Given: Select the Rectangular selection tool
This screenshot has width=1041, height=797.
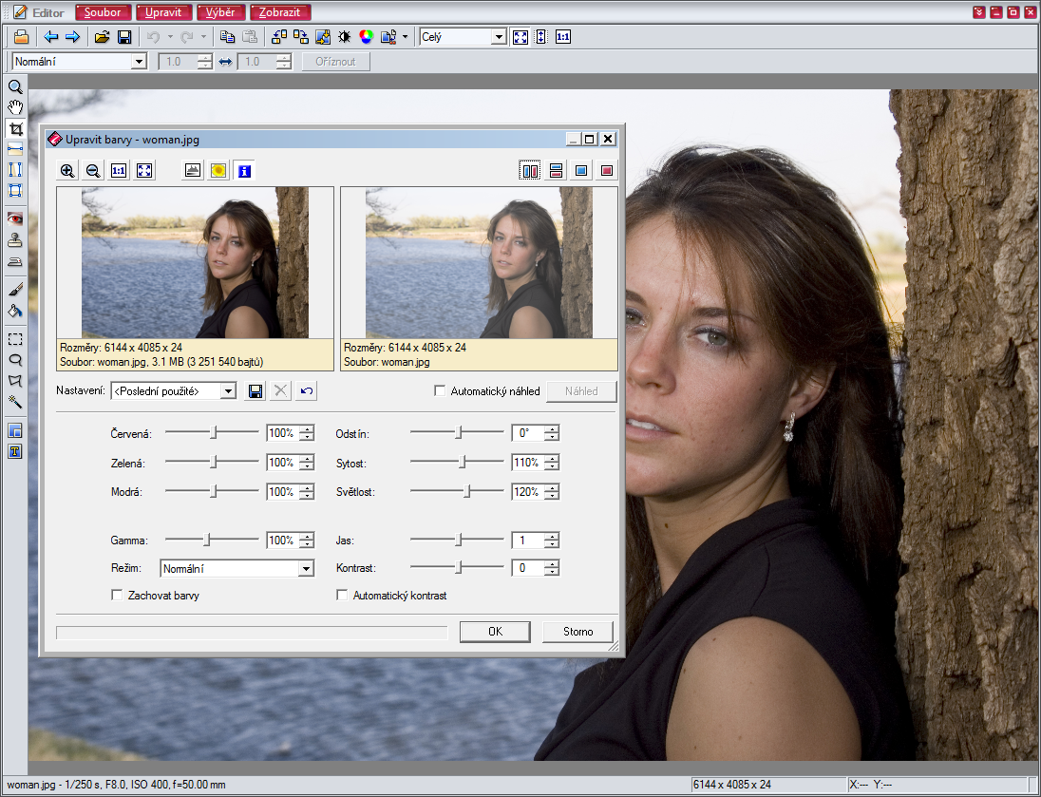Looking at the screenshot, I should [14, 339].
